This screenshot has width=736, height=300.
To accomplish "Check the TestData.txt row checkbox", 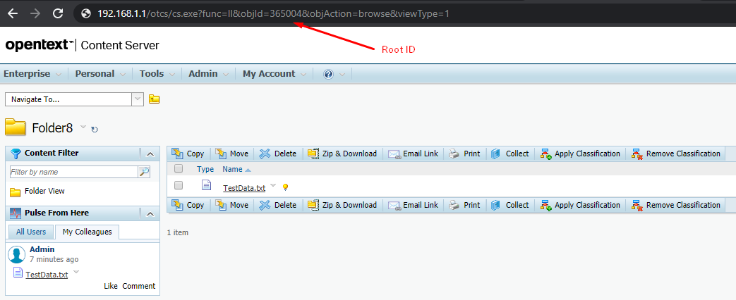I will point(179,186).
